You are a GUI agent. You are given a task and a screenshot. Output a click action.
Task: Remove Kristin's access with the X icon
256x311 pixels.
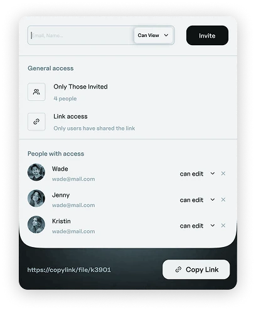point(223,226)
